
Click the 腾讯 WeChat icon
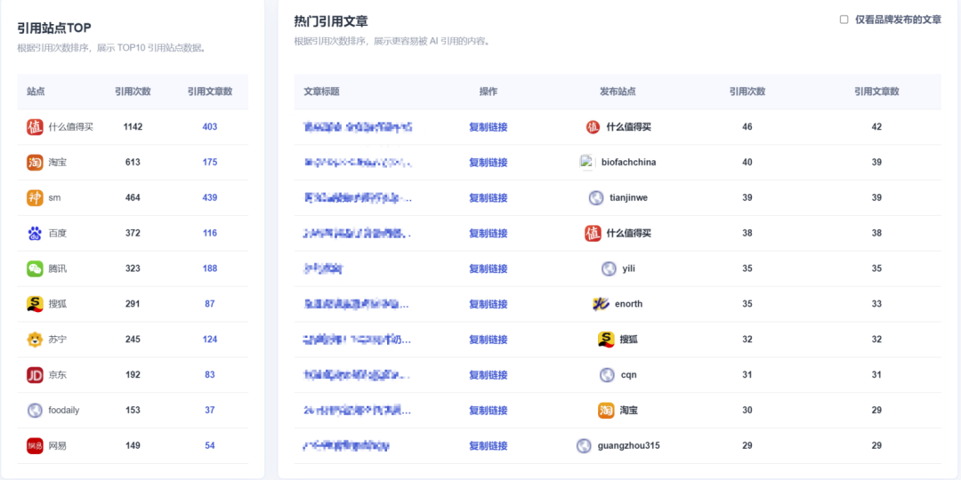[x=35, y=268]
